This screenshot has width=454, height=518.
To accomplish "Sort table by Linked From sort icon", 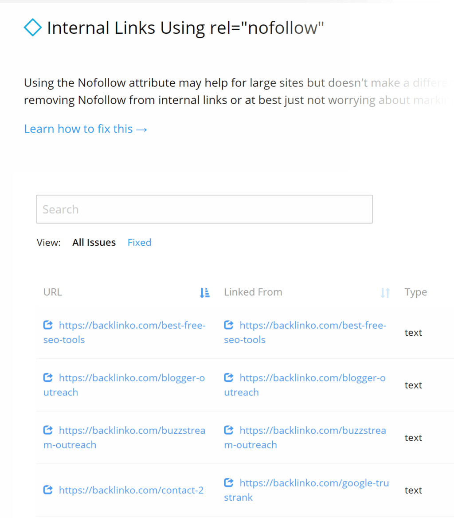I will pos(385,293).
